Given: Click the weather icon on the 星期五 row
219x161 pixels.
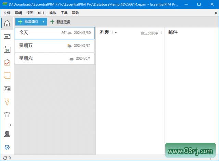Looking at the screenshot, I should 69,46.
